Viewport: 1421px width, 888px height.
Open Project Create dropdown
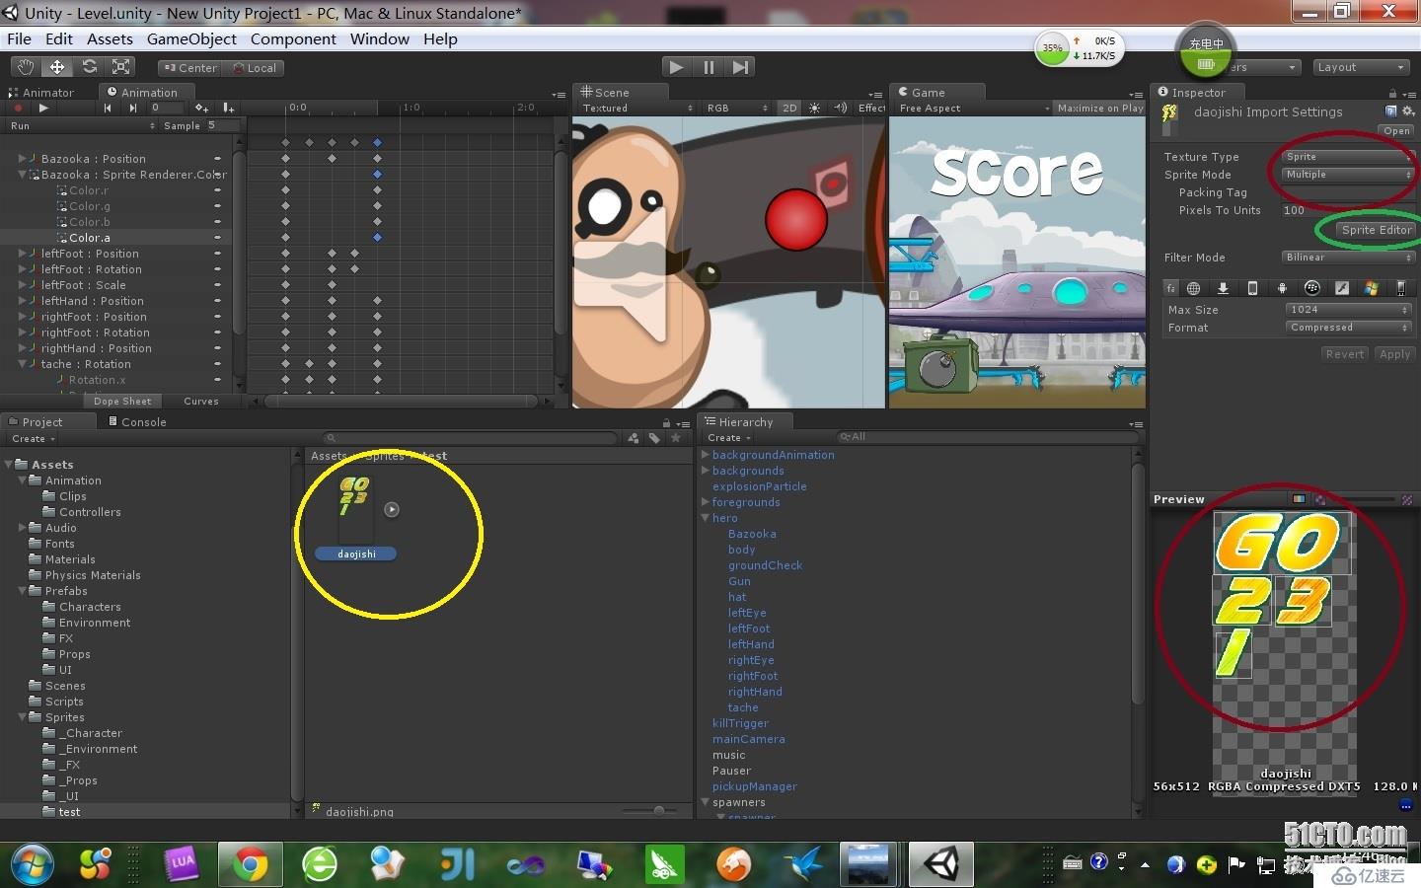34,438
